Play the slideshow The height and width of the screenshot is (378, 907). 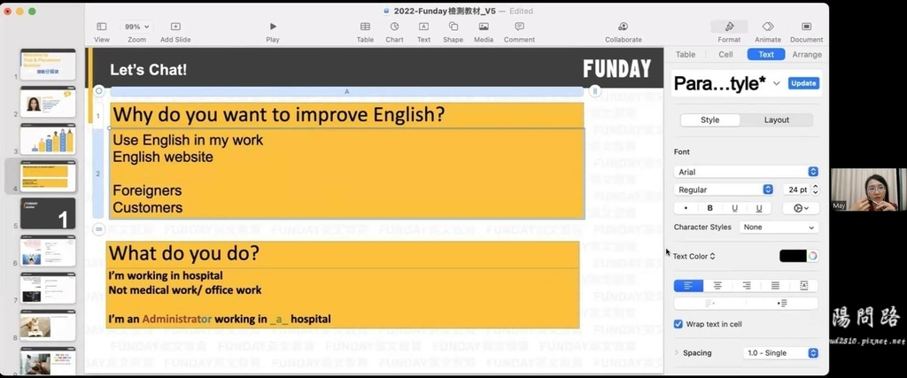click(x=273, y=27)
